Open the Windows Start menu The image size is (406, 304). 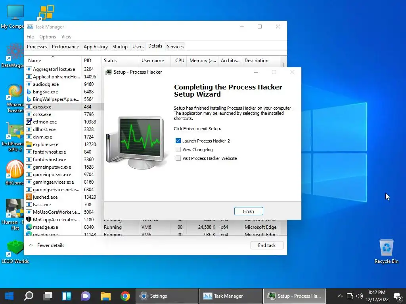tap(10, 296)
